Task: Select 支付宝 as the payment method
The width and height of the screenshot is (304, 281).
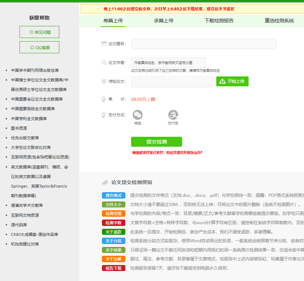Action: click(173, 115)
